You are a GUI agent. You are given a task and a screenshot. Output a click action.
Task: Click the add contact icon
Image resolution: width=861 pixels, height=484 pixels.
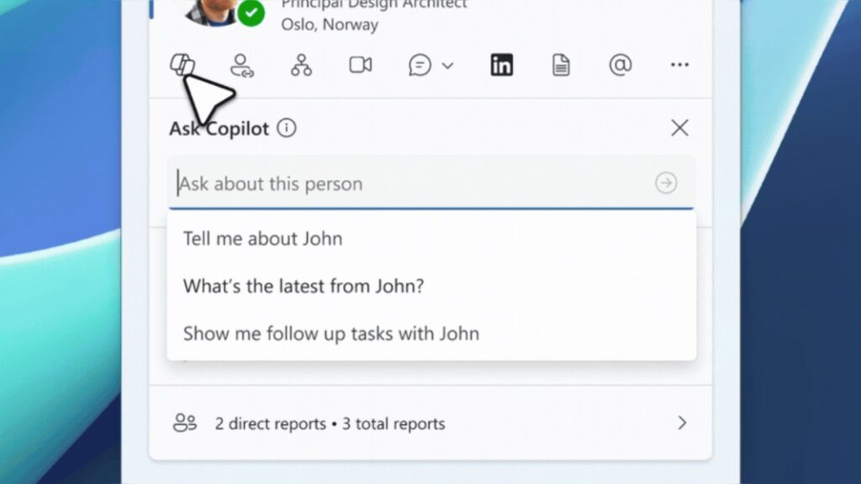pyautogui.click(x=242, y=65)
